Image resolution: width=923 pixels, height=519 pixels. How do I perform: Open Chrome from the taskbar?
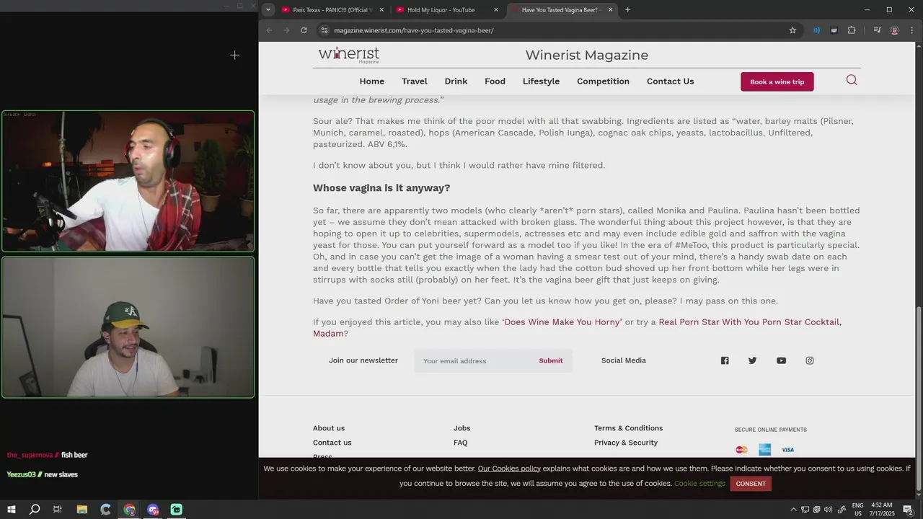(129, 510)
